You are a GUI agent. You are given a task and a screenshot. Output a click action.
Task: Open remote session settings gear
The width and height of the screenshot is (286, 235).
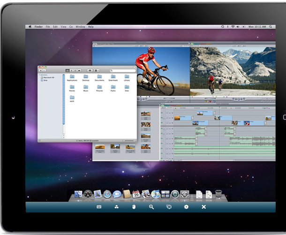tap(186, 207)
